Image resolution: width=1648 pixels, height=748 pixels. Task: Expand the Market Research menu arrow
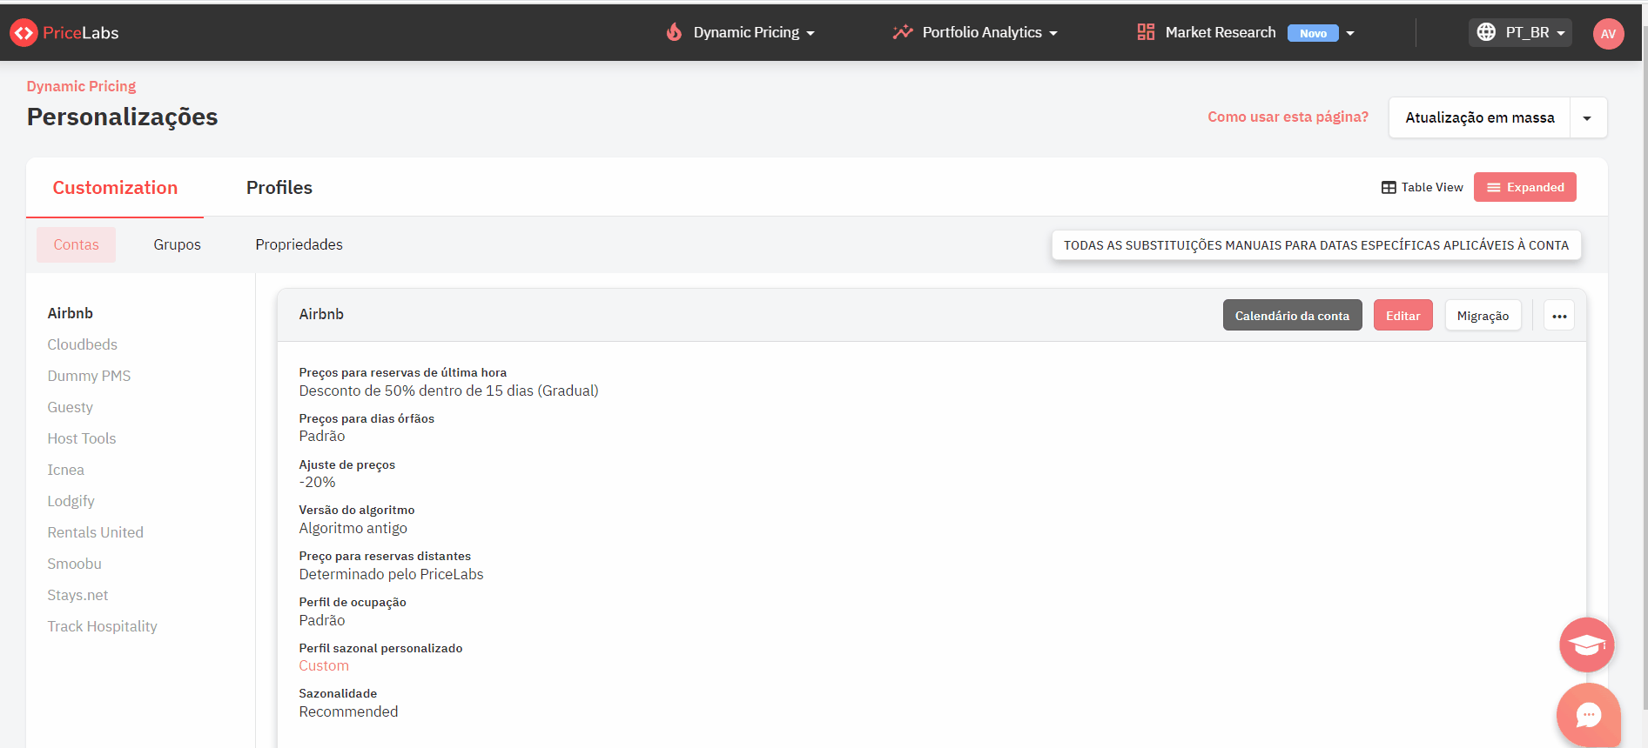[x=1350, y=33]
